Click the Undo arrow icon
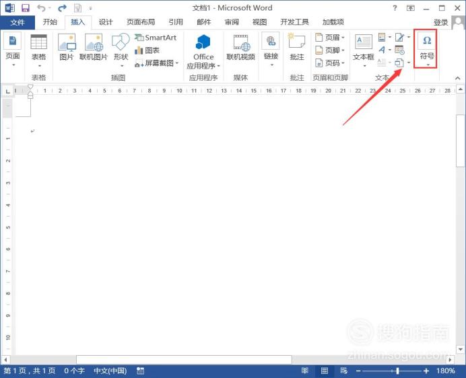 (x=41, y=8)
